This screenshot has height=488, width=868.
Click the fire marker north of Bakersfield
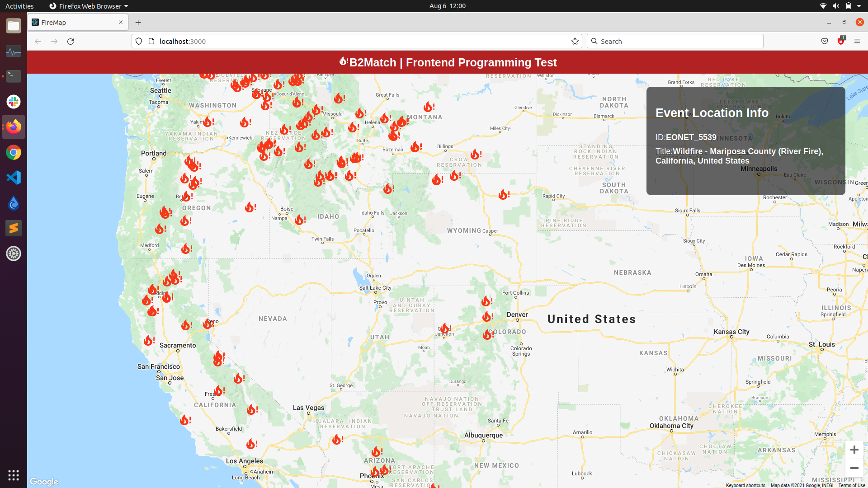252,409
